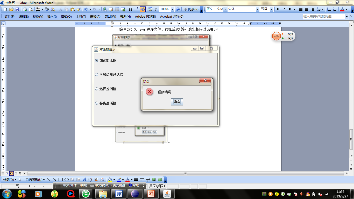354x199 pixels.
Task: Create a new blank document
Action: 5,9
